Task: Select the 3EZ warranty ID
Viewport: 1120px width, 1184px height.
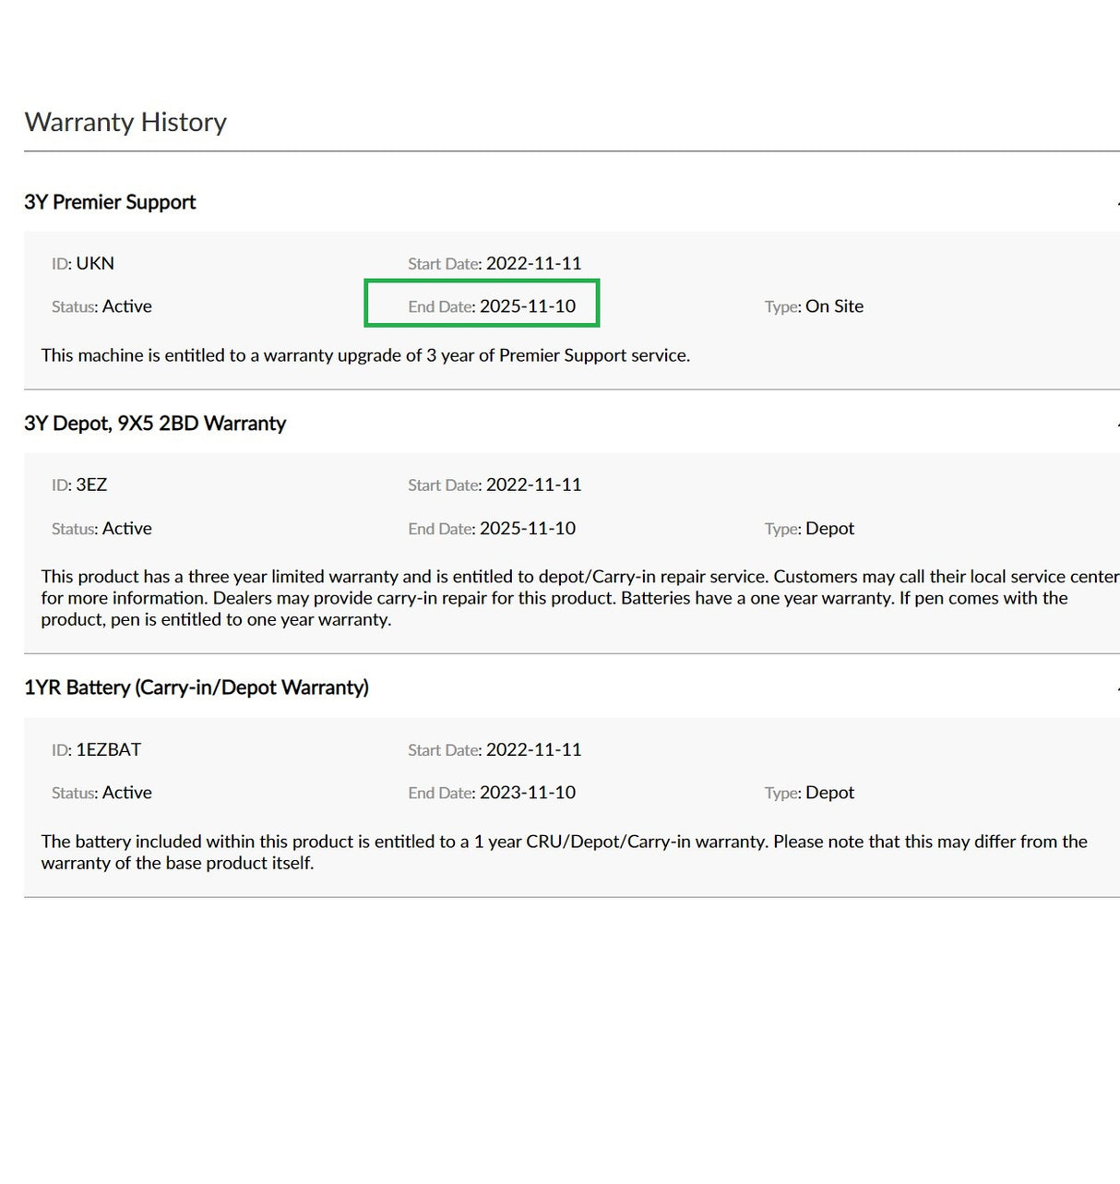Action: [x=91, y=484]
